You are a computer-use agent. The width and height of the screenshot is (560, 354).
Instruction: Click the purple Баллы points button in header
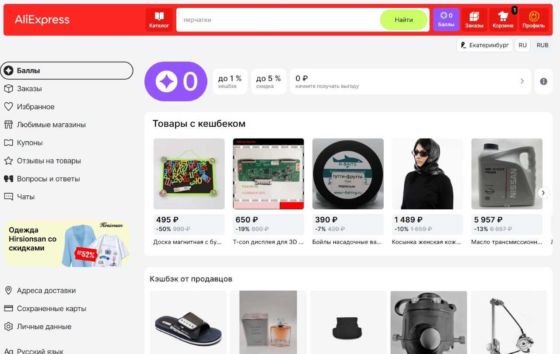pyautogui.click(x=446, y=20)
